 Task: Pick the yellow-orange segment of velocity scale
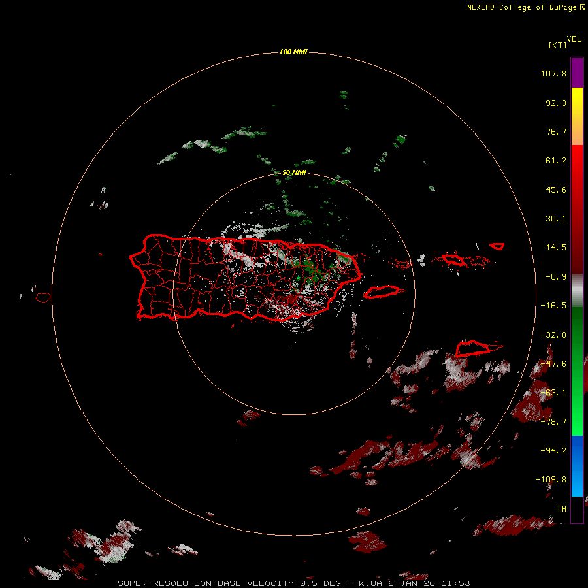(x=577, y=116)
